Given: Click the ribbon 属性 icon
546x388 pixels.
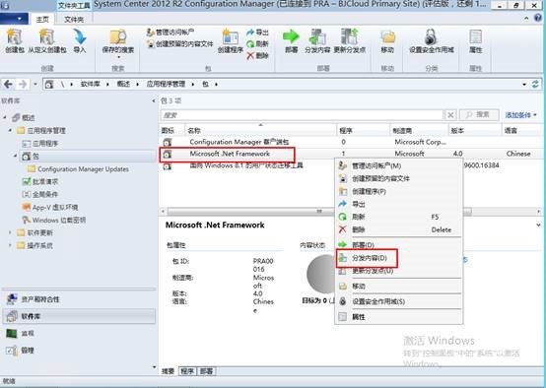Looking at the screenshot, I should point(475,36).
